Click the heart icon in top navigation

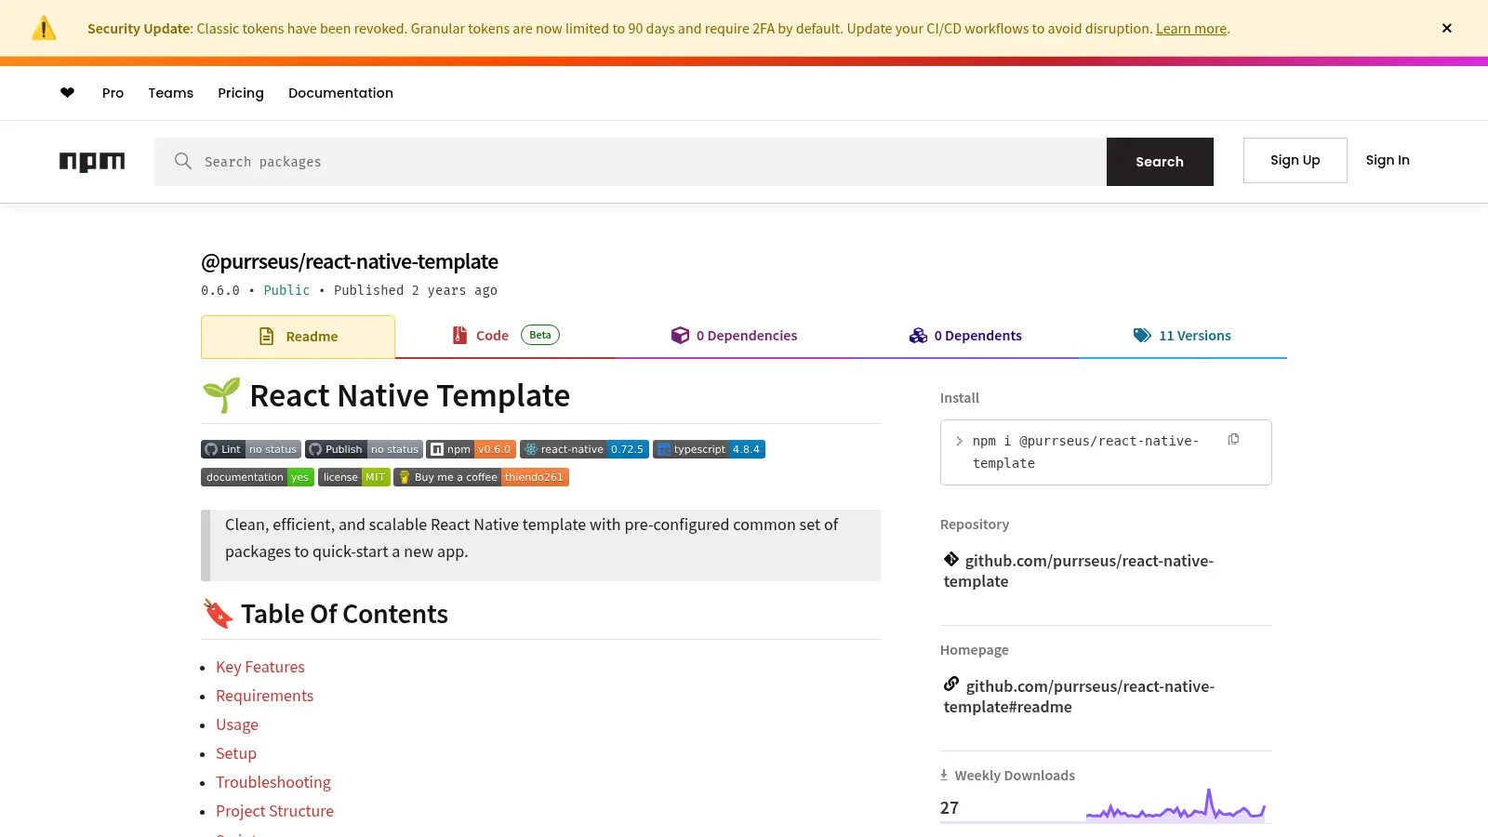(x=67, y=93)
